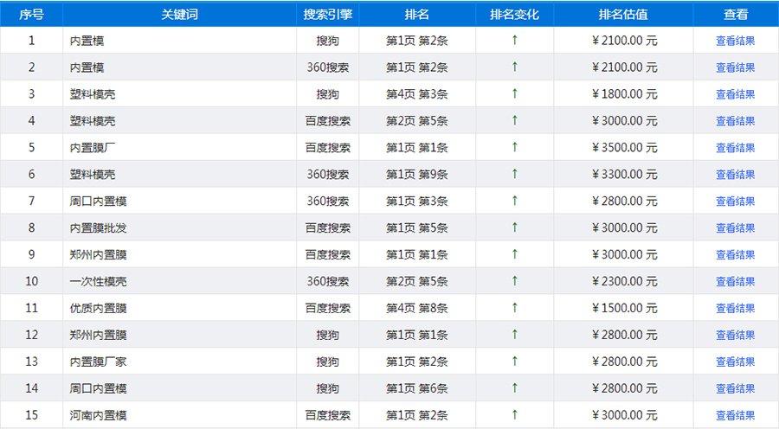Click the rank-change arrow in row 3
This screenshot has height=429, width=779.
(514, 93)
